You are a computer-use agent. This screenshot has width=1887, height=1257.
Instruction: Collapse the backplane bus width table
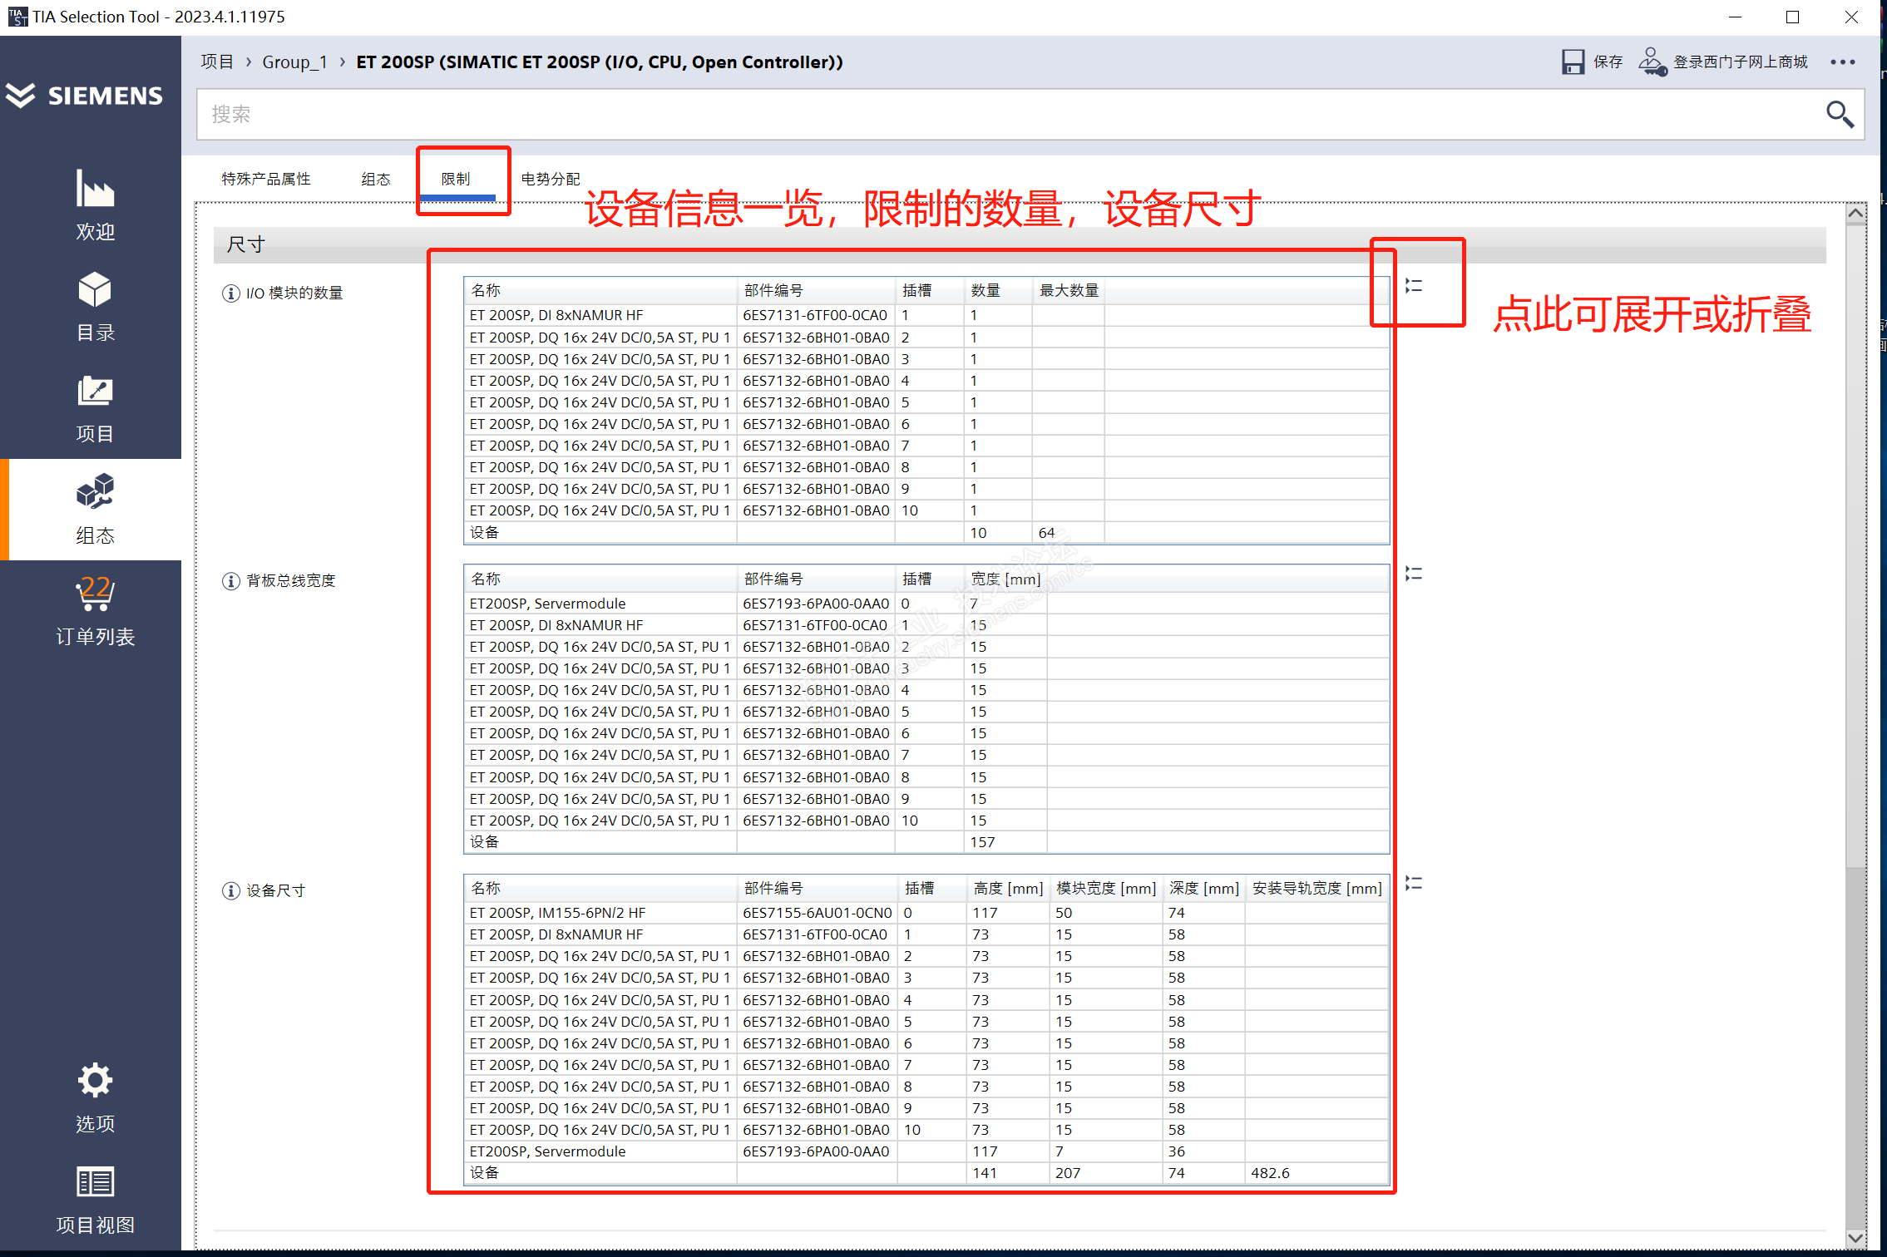coord(1414,574)
